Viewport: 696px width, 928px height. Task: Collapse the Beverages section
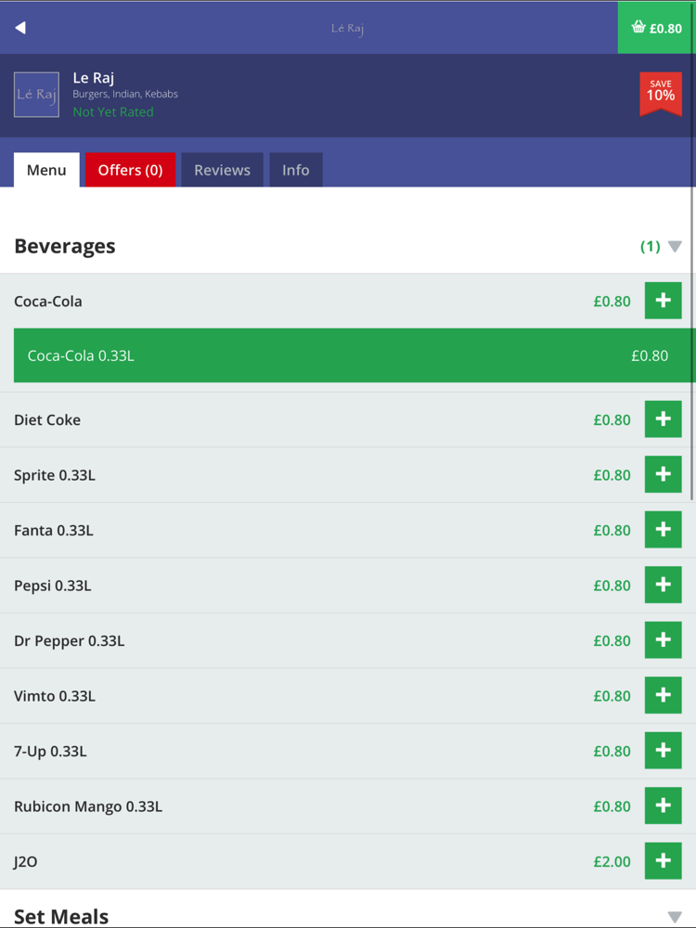[675, 247]
